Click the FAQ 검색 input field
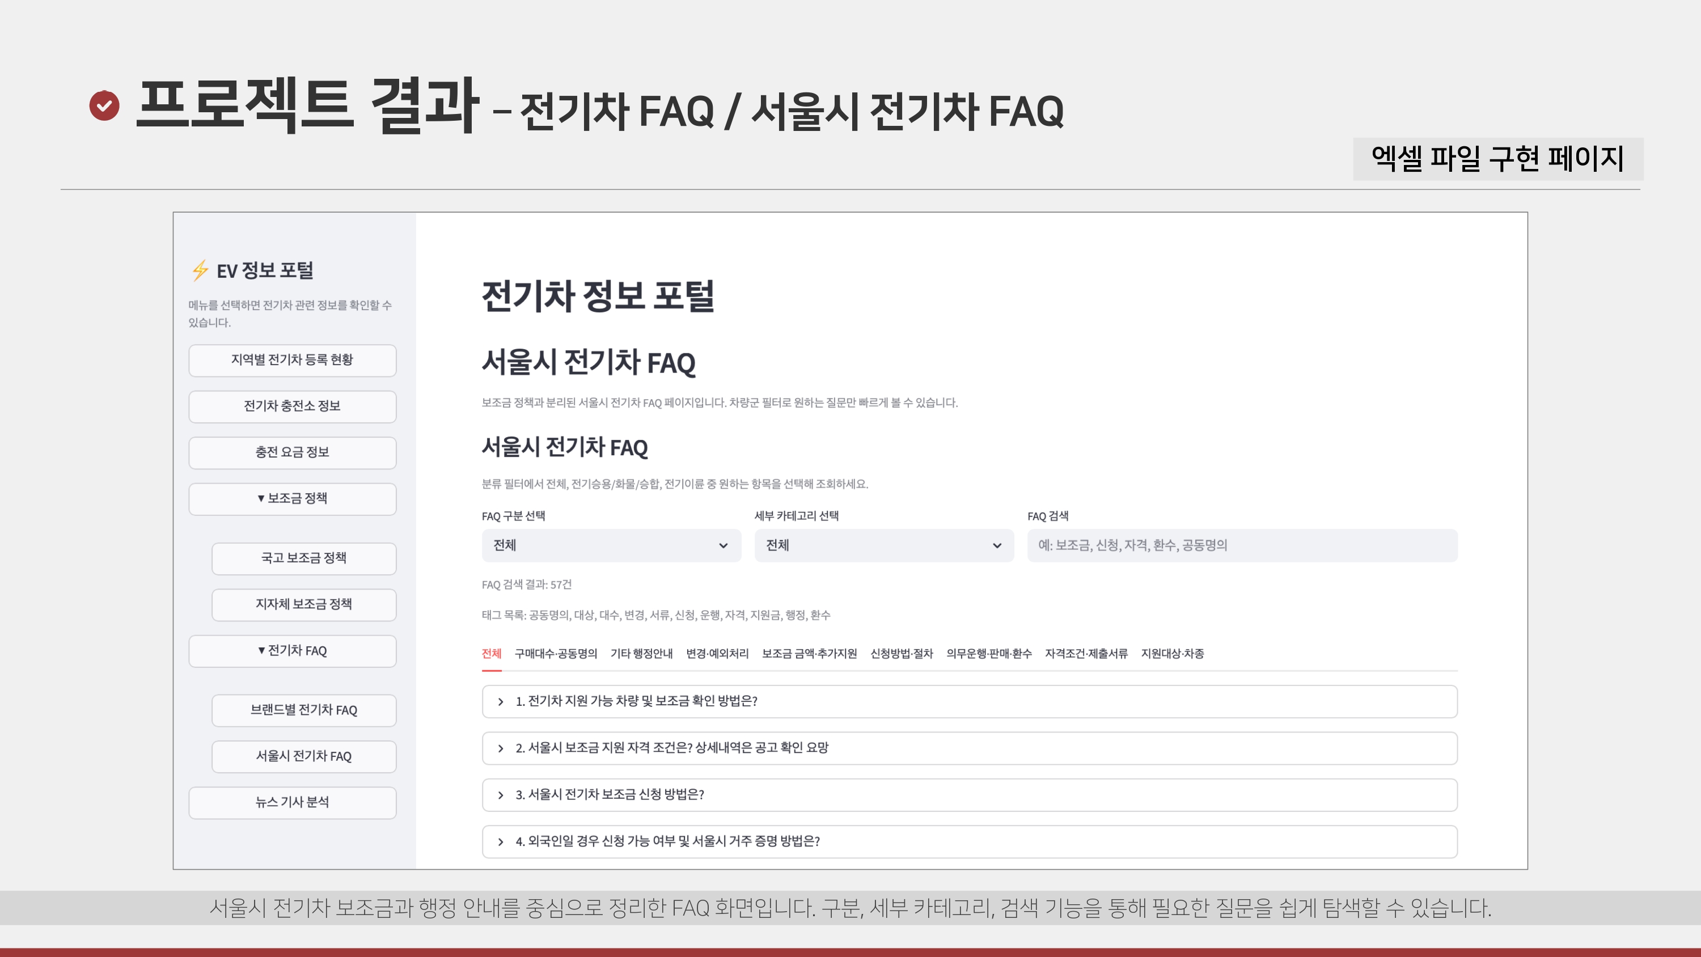 coord(1241,545)
